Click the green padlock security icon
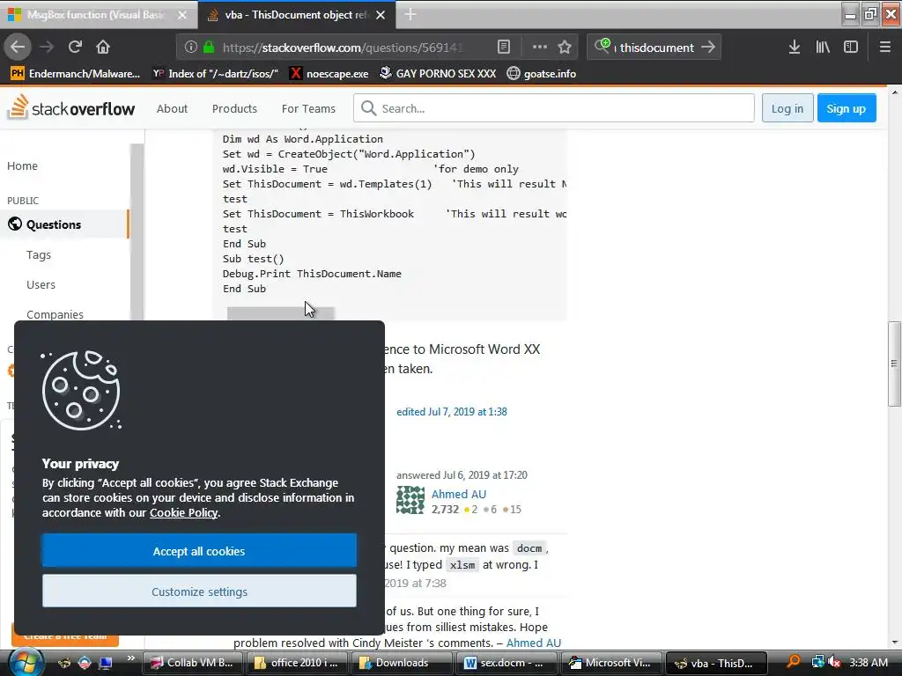Viewport: 902px width, 676px height. 209,48
